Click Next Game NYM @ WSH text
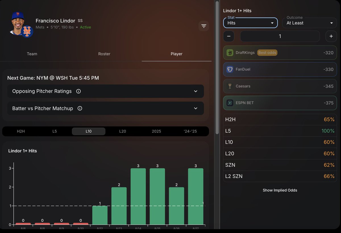Screen dimensions: 341x233 pos(53,78)
